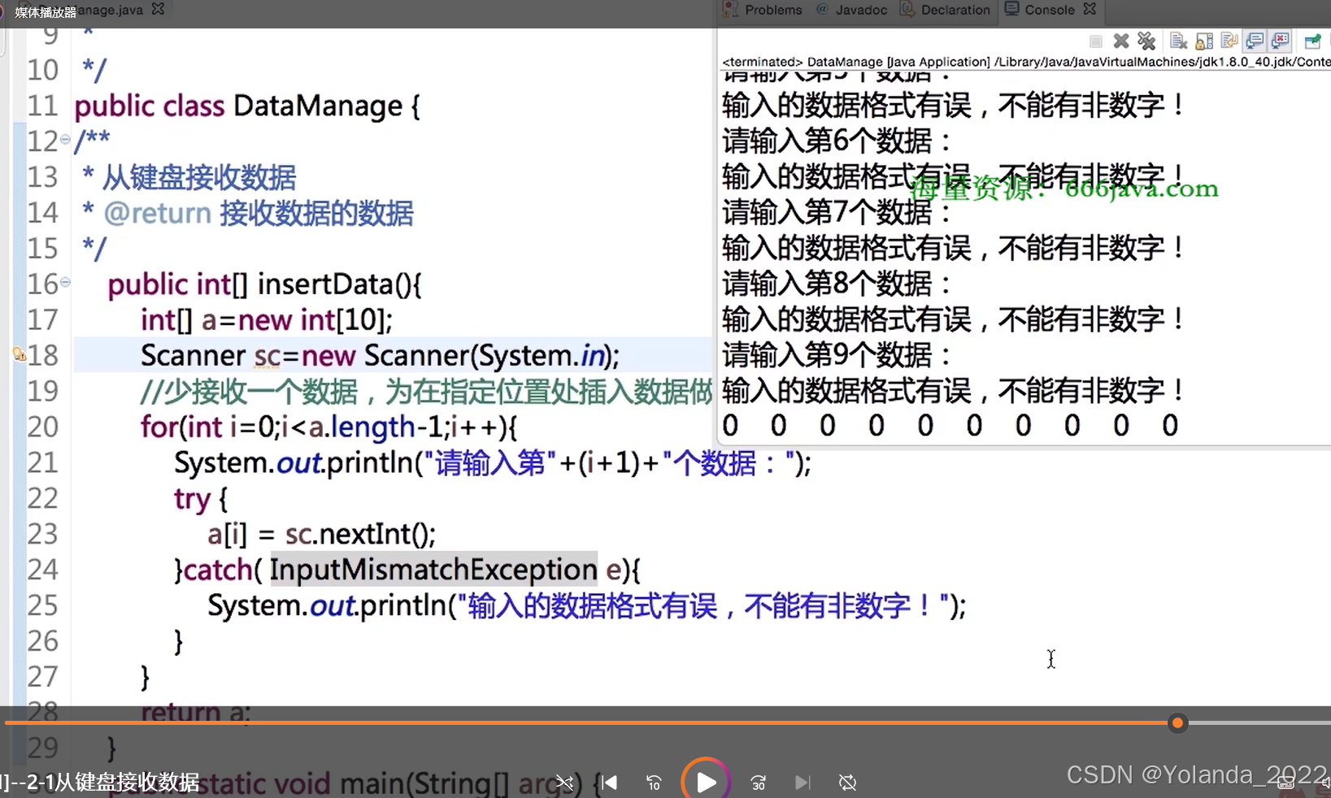Click line number 25 in gutter
1331x798 pixels.
(42, 606)
